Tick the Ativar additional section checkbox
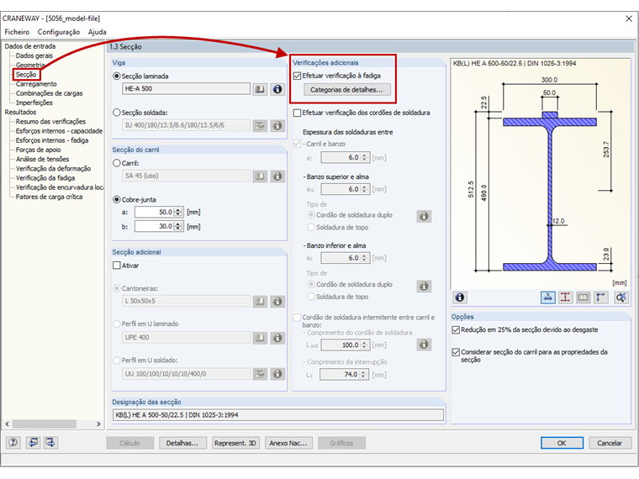The image size is (639, 479). [117, 266]
